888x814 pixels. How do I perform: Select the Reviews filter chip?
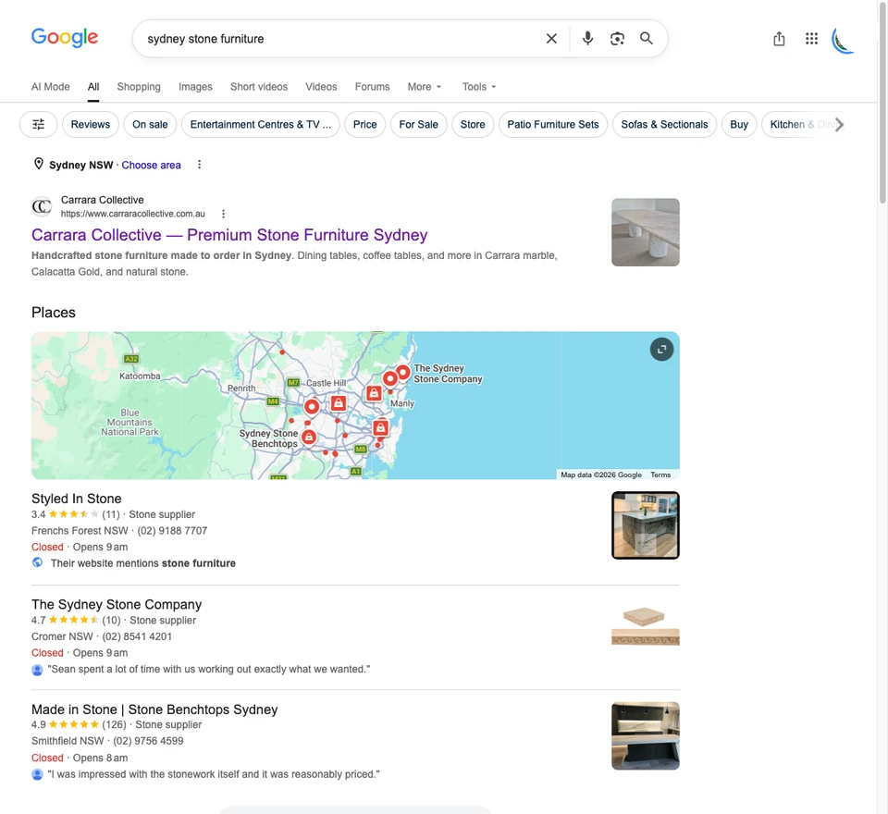pos(91,125)
